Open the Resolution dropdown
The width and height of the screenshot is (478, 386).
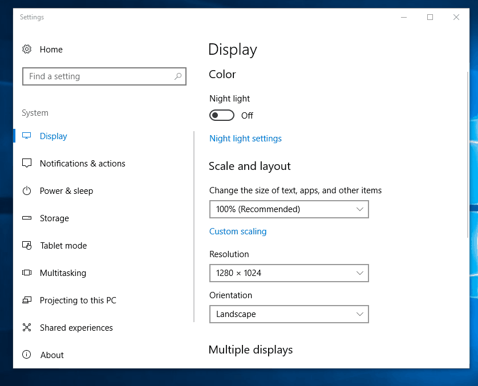(x=289, y=273)
